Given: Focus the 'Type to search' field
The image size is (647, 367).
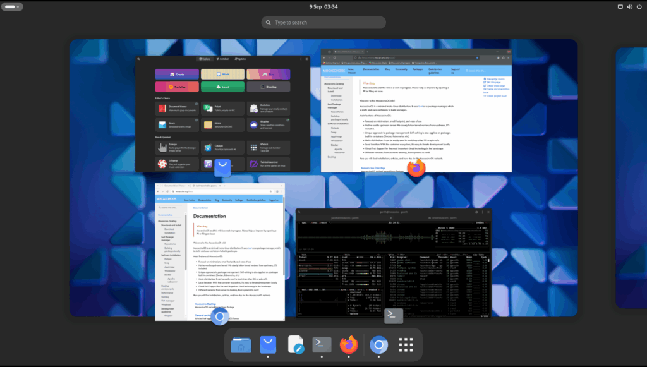Looking at the screenshot, I should point(323,23).
